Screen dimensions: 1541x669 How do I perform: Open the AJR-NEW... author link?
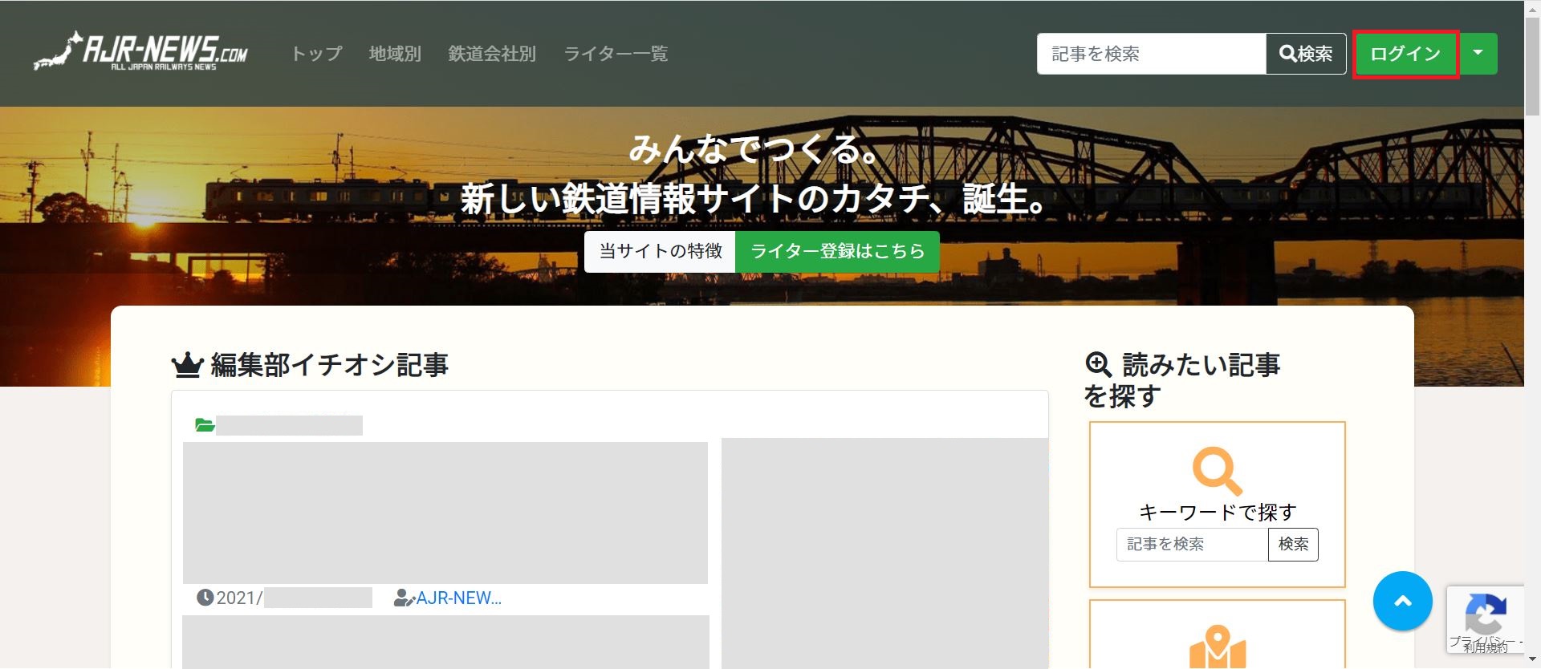458,598
